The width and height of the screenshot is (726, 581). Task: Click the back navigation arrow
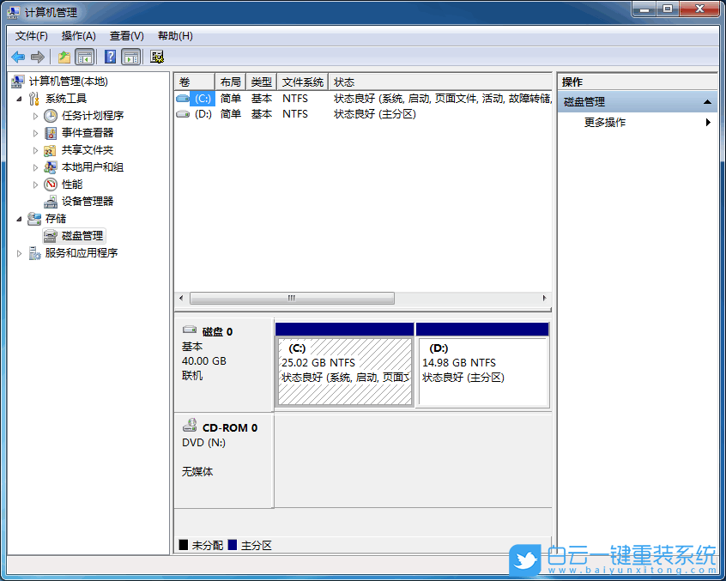pyautogui.click(x=17, y=56)
